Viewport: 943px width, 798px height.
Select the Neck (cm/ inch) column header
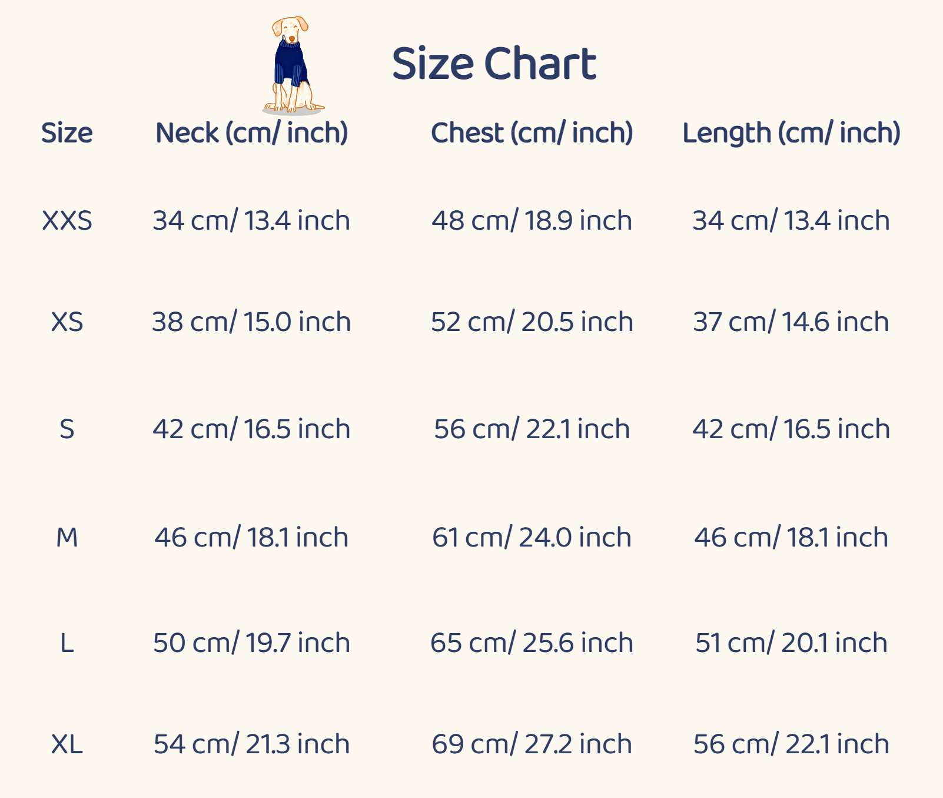[x=251, y=133]
